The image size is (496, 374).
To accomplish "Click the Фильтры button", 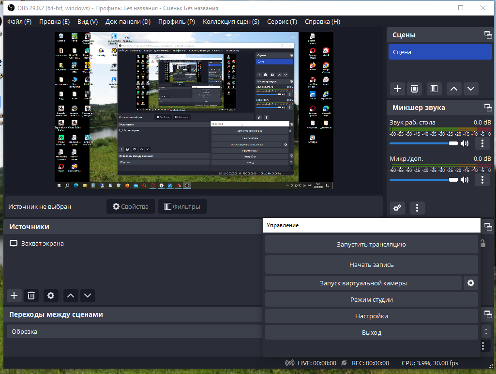I will coord(182,206).
